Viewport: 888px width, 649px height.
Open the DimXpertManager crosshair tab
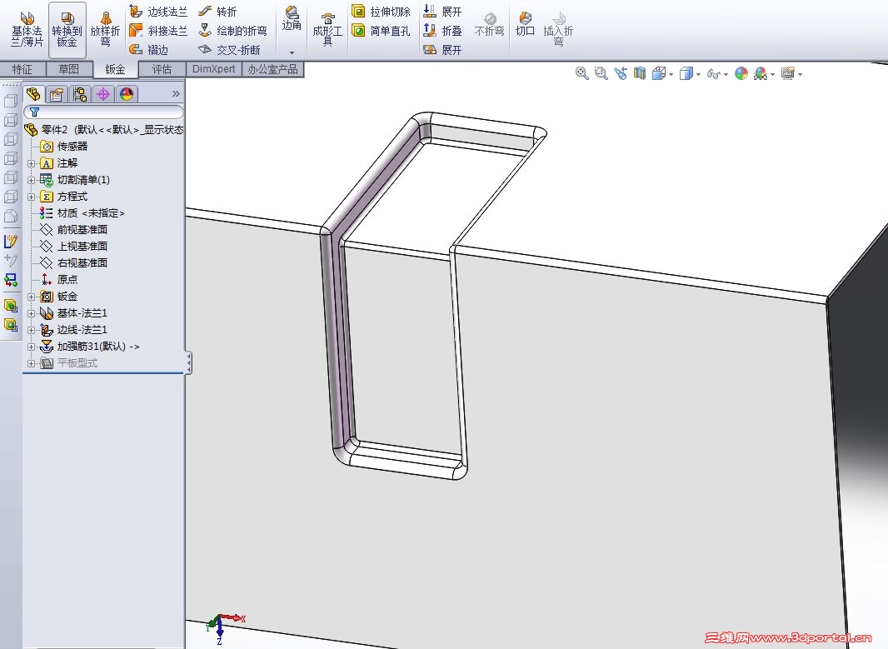tap(103, 94)
